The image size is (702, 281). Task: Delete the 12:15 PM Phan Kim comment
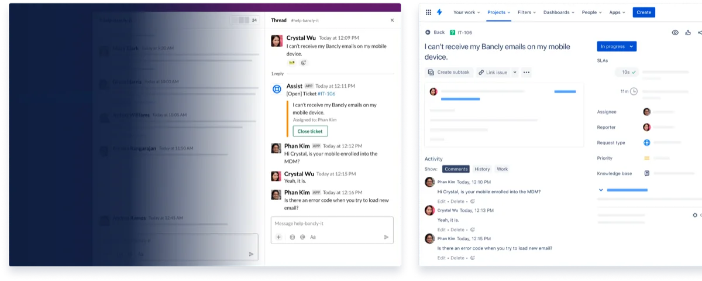pyautogui.click(x=457, y=258)
